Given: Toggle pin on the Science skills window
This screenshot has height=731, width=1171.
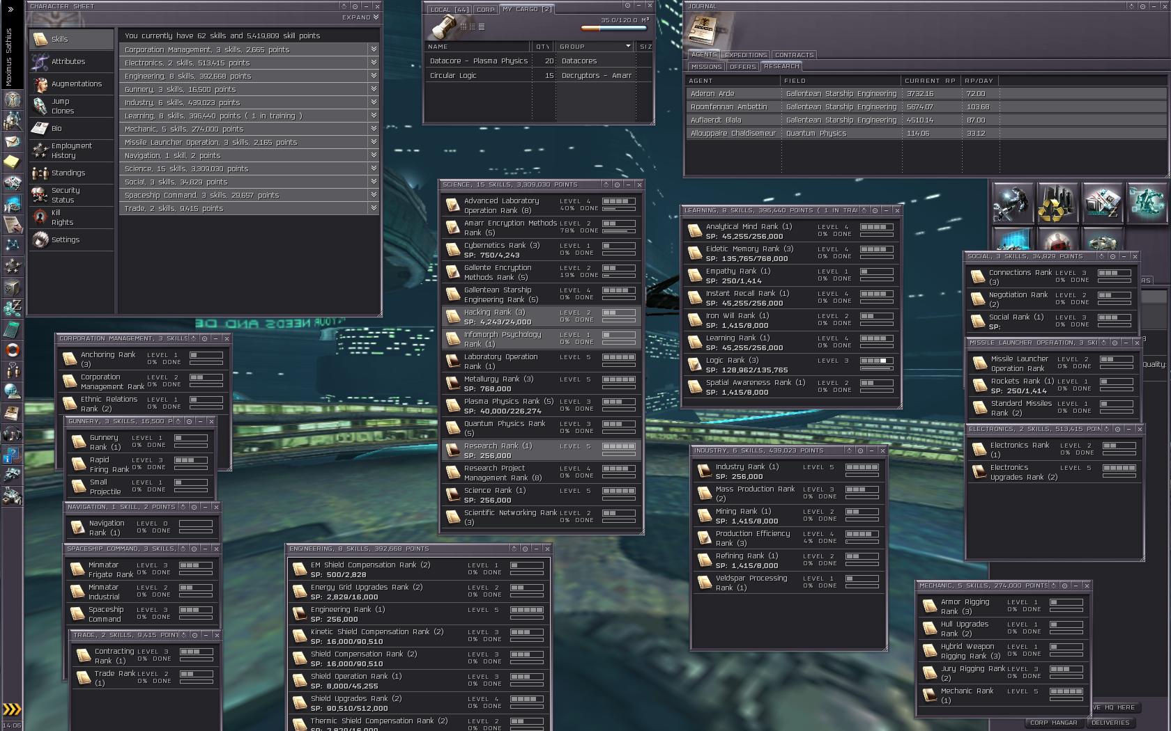Looking at the screenshot, I should [x=618, y=184].
